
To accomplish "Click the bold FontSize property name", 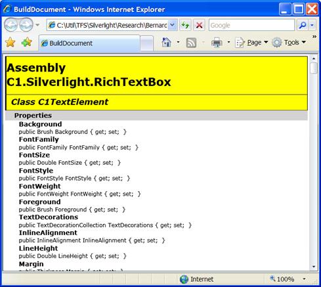I will (x=34, y=155).
